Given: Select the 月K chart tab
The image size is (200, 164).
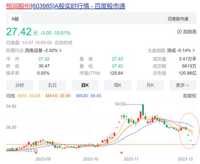Looking at the screenshot, I should (150, 85).
